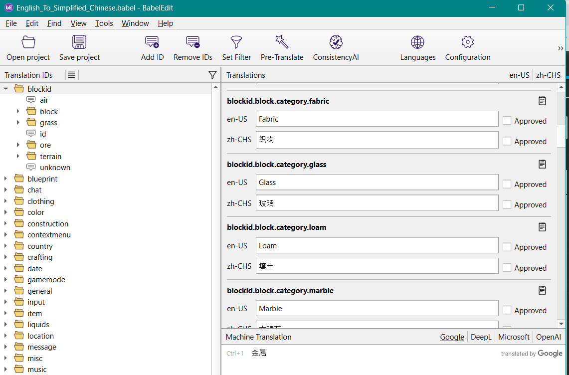This screenshot has height=375, width=569.
Task: Click the en-US Marble text field
Action: click(x=377, y=309)
